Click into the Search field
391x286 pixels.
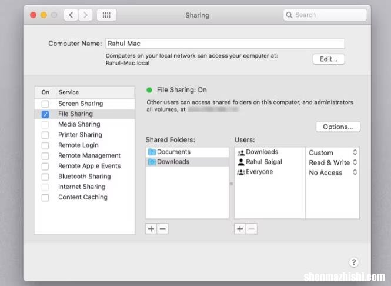tap(325, 15)
